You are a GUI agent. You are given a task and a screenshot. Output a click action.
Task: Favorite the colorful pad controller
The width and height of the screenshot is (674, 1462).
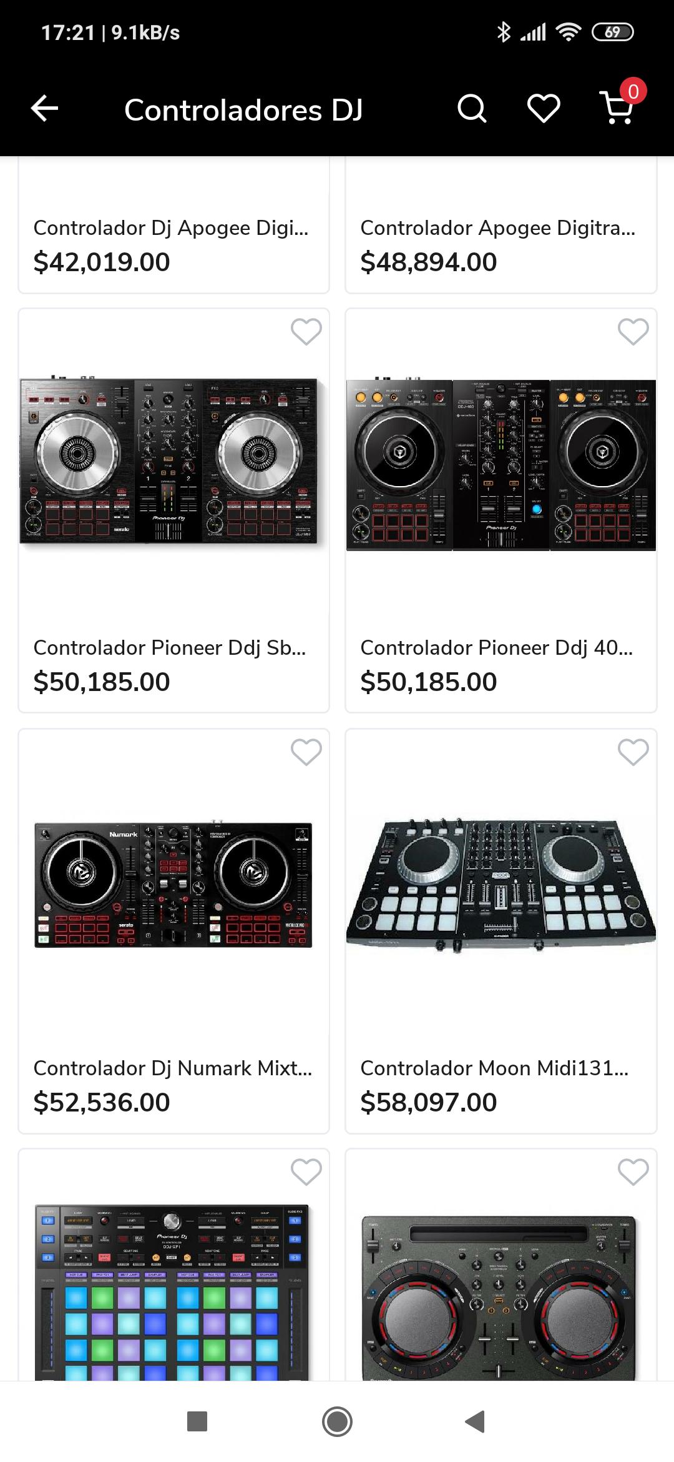pos(306,1171)
